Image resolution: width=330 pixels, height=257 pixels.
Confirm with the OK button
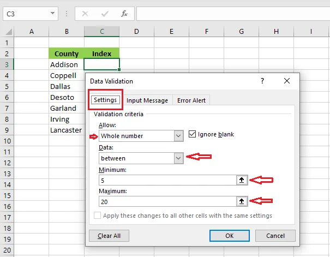pos(230,236)
